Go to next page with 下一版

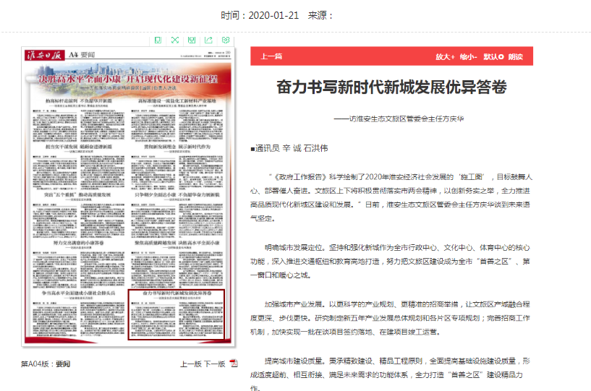point(214,364)
